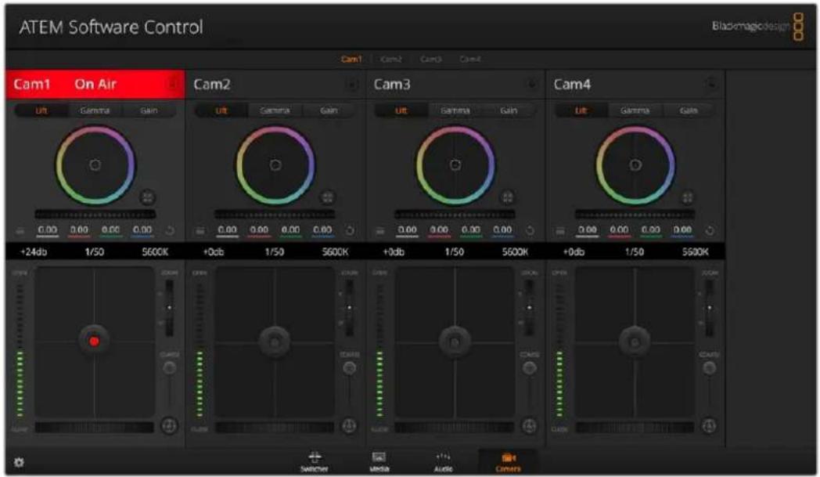Click Cam2 coarse slider knob
This screenshot has width=820, height=477.
point(349,368)
